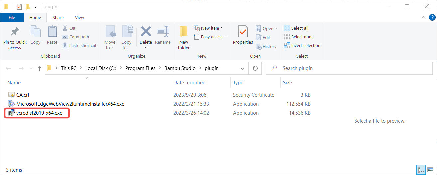Open the Copy to menu
Screen dimensions: 437x175
point(126,38)
